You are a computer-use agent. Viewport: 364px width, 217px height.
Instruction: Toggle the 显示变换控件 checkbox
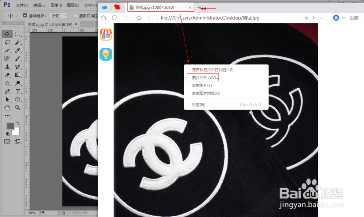(75, 15)
